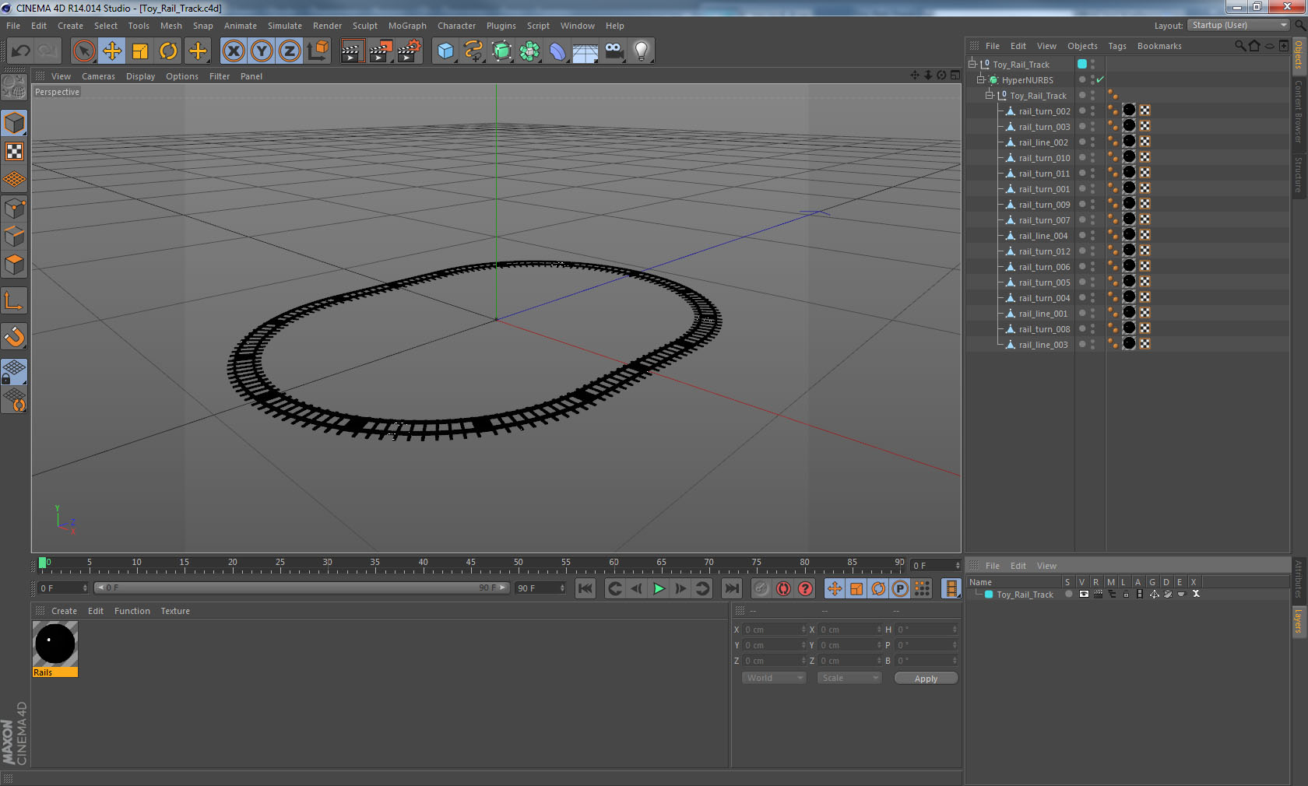Play animation forward

tap(659, 588)
